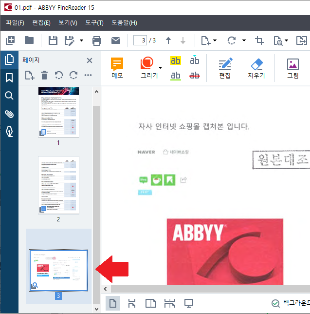Open the 편집(E) menu
The width and height of the screenshot is (310, 314).
pyautogui.click(x=41, y=22)
